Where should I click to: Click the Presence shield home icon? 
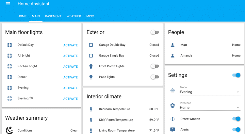pos(172,106)
